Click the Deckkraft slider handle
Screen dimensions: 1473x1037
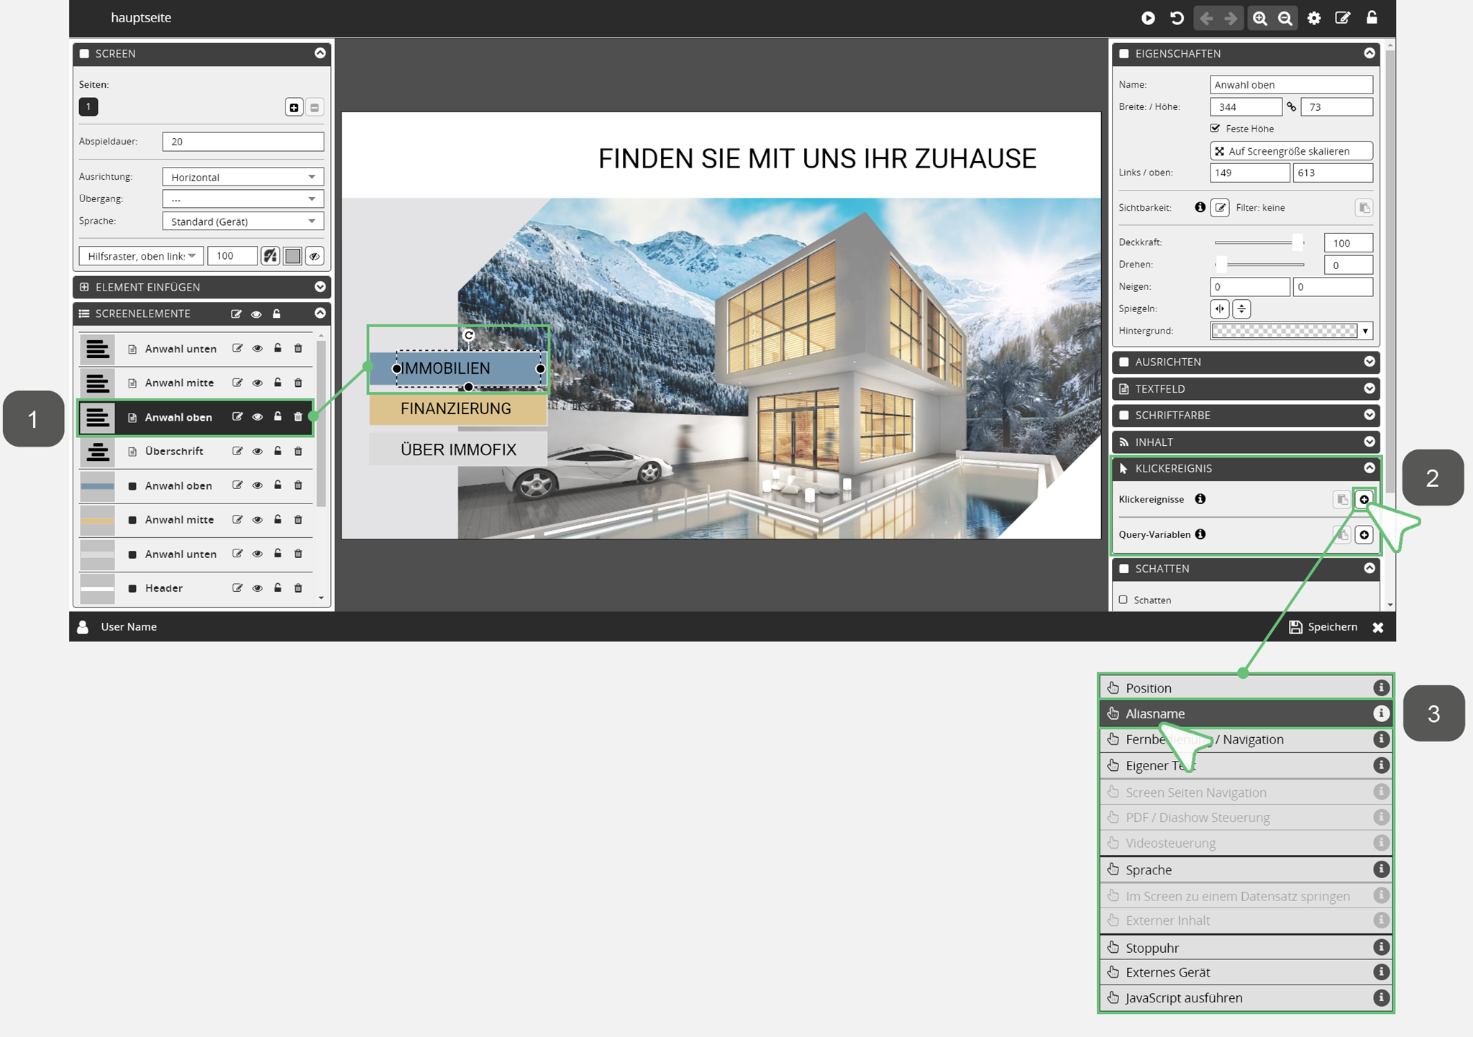click(1297, 242)
